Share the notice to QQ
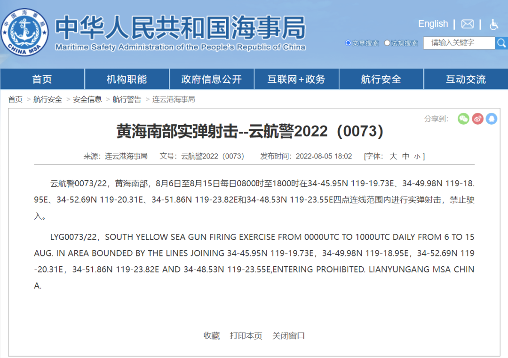 pos(492,119)
